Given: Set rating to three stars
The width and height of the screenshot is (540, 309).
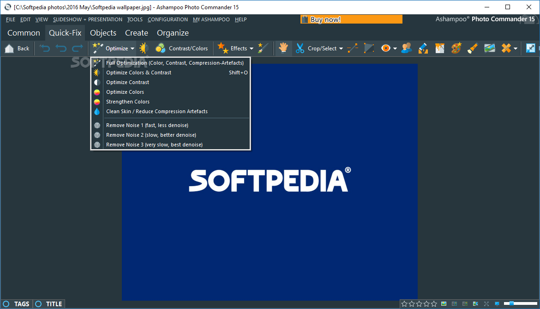Looking at the screenshot, I should [419, 304].
